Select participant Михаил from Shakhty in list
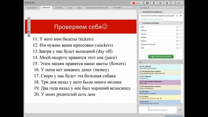The width and height of the screenshot is (208, 117). click(148, 45)
